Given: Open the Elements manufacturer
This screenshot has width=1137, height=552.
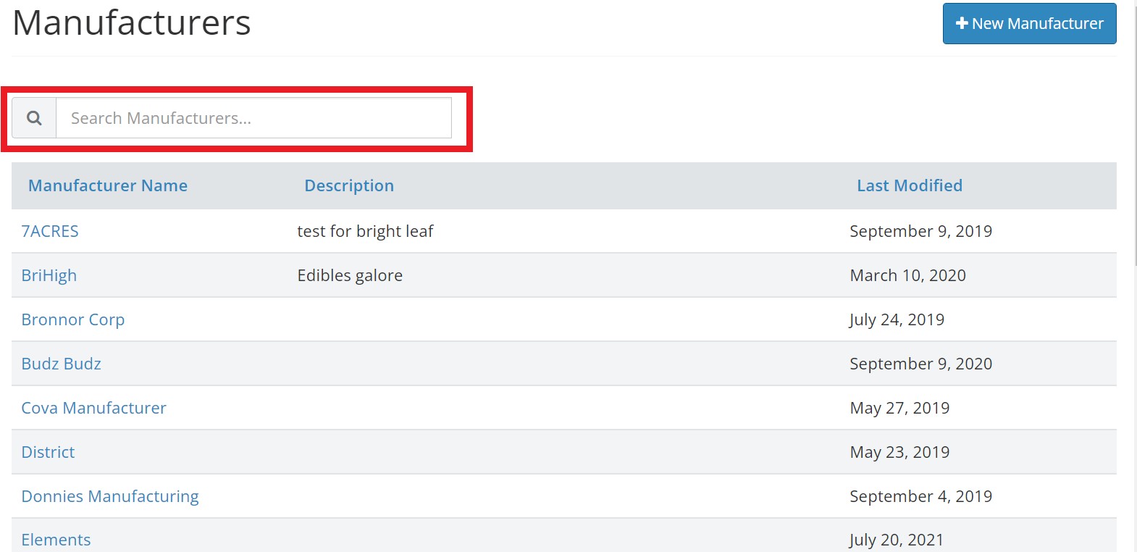Looking at the screenshot, I should click(56, 540).
